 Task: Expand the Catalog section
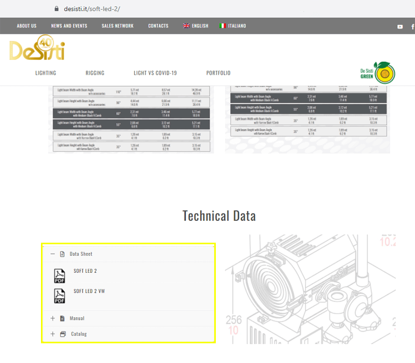[52, 334]
